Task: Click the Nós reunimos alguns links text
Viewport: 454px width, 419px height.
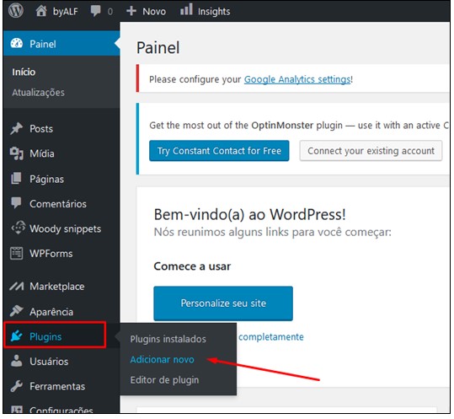Action: pos(272,232)
